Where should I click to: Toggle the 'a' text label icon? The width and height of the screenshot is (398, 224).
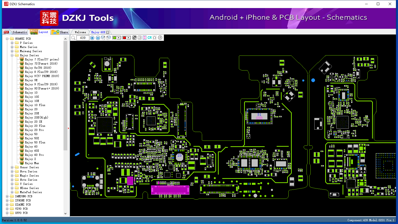[x=140, y=38]
